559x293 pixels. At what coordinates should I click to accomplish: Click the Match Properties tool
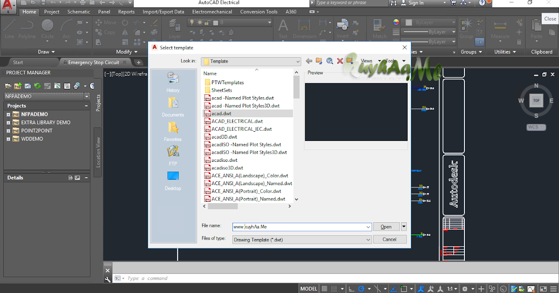pyautogui.click(x=380, y=28)
